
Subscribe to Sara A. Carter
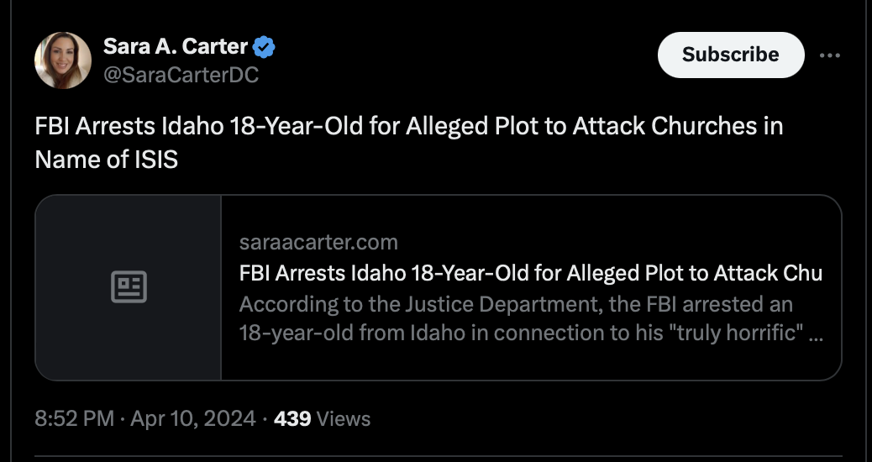(x=731, y=55)
